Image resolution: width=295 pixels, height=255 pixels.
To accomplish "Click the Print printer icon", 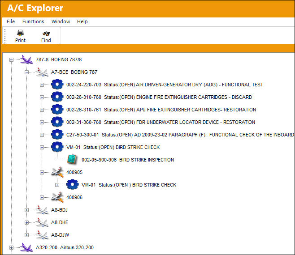I will coord(20,33).
